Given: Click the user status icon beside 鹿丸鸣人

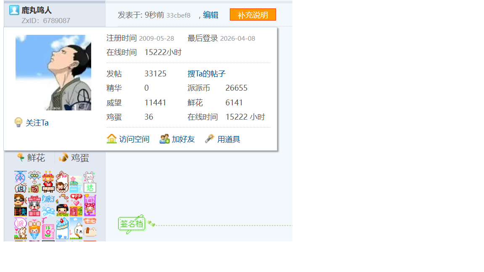Looking at the screenshot, I should (x=14, y=10).
